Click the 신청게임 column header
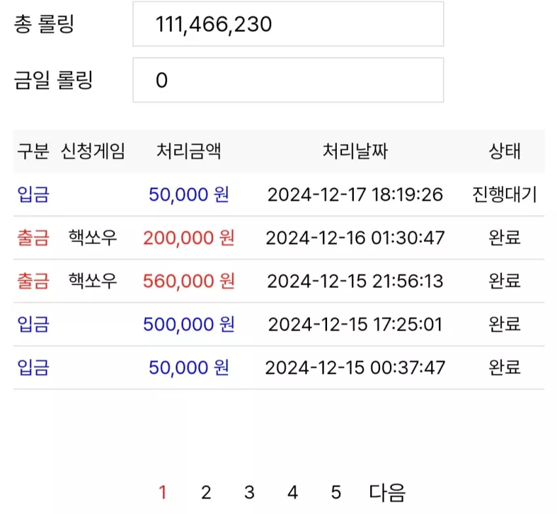Viewport: 557px width, 514px height. (92, 151)
